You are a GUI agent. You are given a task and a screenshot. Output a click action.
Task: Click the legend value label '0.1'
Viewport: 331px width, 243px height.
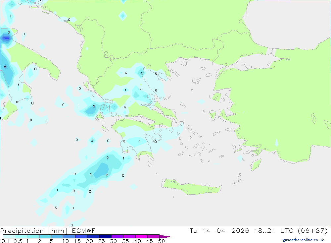(6, 241)
